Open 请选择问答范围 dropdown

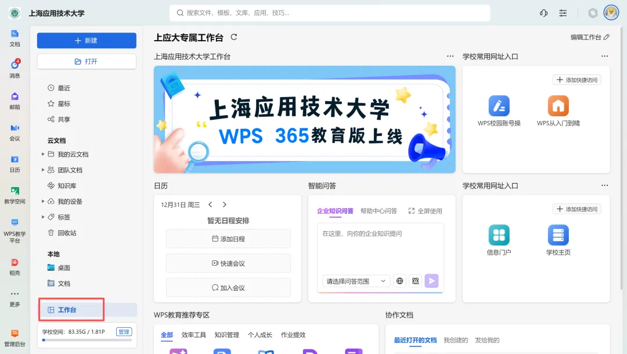[x=356, y=281]
